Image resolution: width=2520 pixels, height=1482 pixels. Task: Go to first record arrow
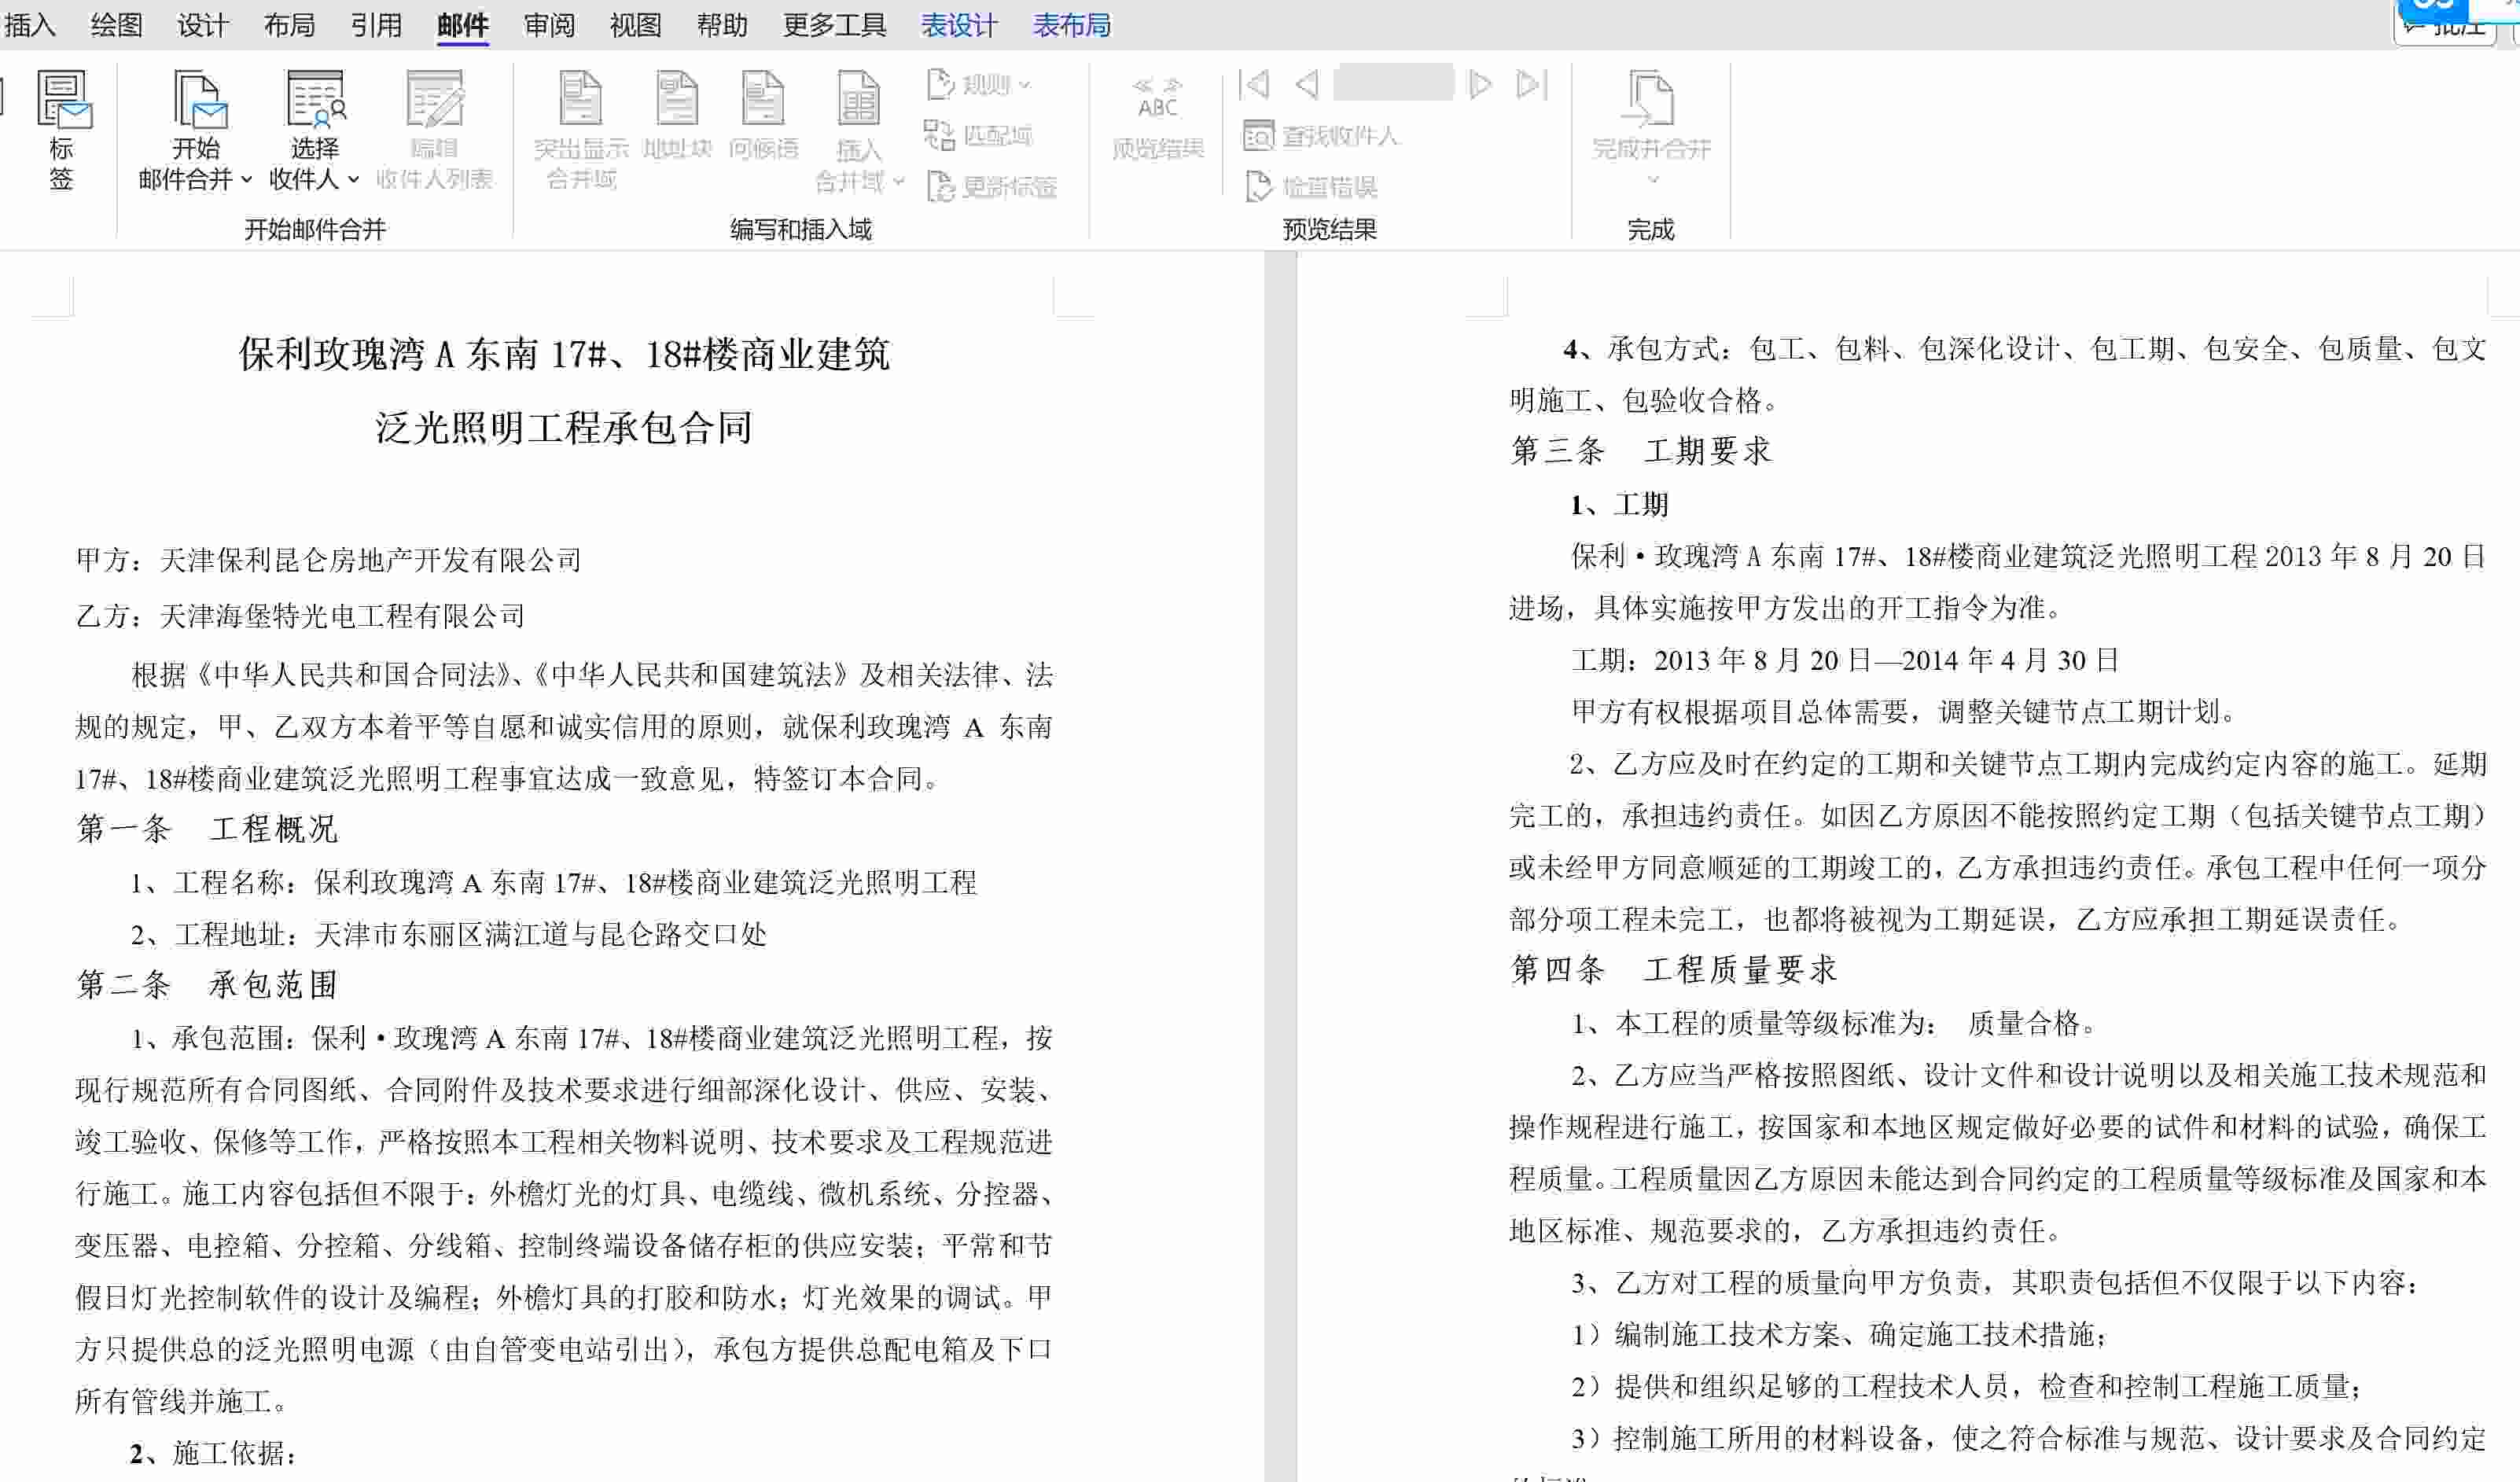(x=1253, y=84)
